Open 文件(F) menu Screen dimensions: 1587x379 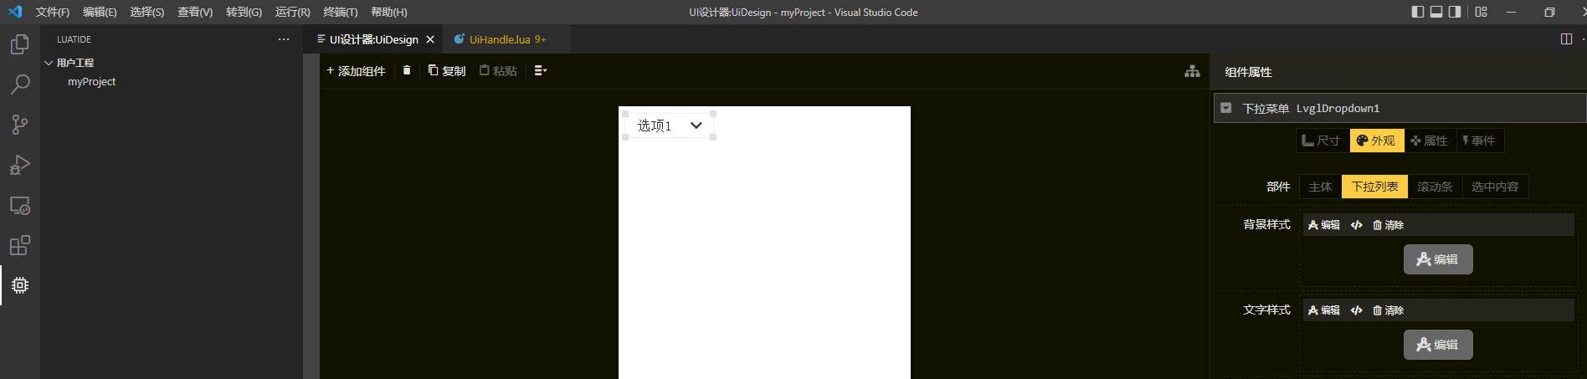[x=53, y=12]
